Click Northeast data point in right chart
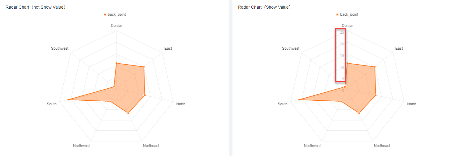The width and height of the screenshot is (460, 156). click(x=359, y=113)
